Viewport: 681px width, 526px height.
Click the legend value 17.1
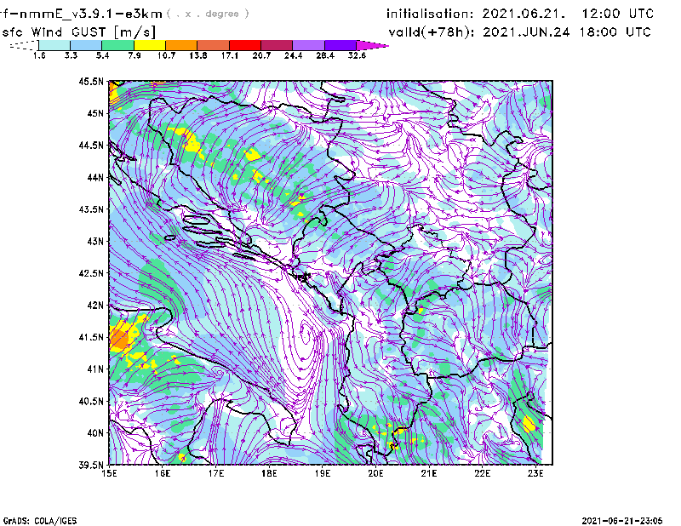point(230,55)
